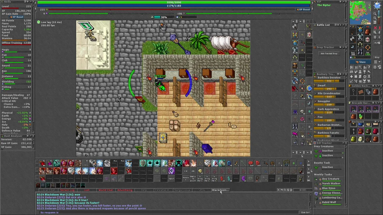Close the Kill Tracker panel
383x215 pixels.
(346, 143)
